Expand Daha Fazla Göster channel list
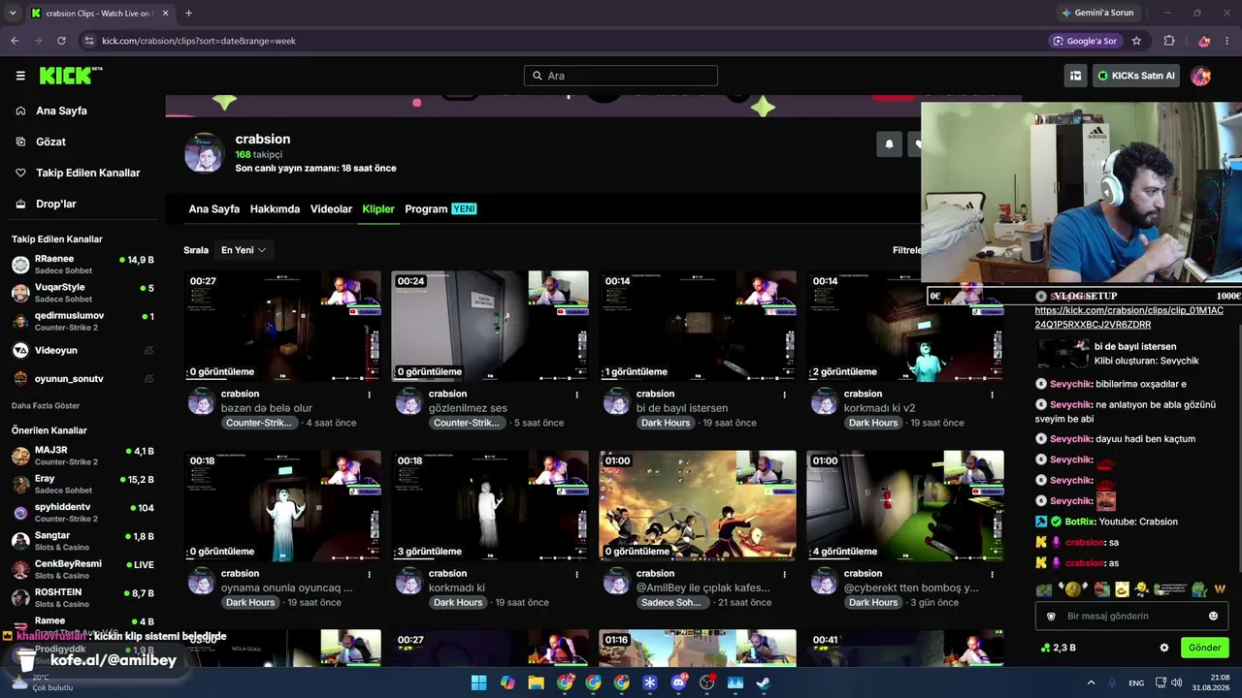Viewport: 1242px width, 698px height. (x=46, y=405)
